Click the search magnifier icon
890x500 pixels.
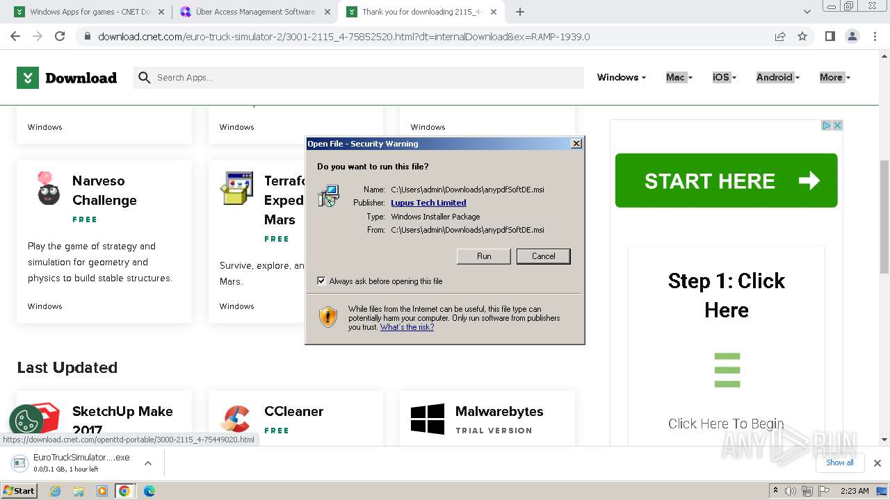pyautogui.click(x=144, y=78)
